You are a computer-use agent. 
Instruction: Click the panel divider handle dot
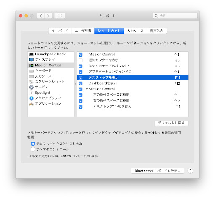76,84
